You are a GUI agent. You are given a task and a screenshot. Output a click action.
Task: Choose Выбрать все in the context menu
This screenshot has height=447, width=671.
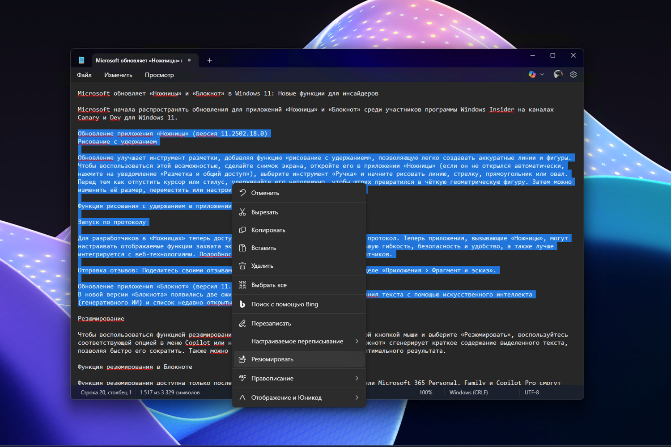(299, 285)
